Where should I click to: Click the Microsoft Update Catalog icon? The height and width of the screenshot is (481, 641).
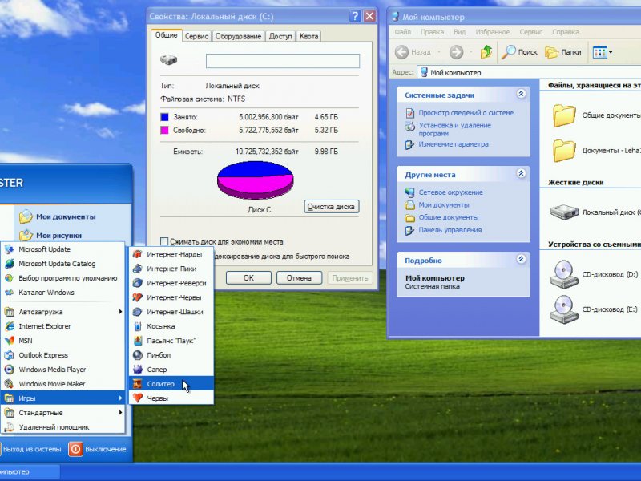click(x=9, y=264)
